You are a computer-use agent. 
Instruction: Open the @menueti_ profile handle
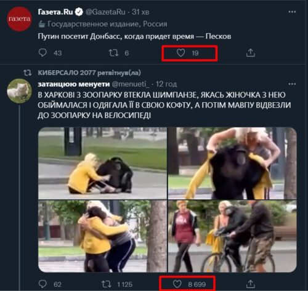click(131, 84)
